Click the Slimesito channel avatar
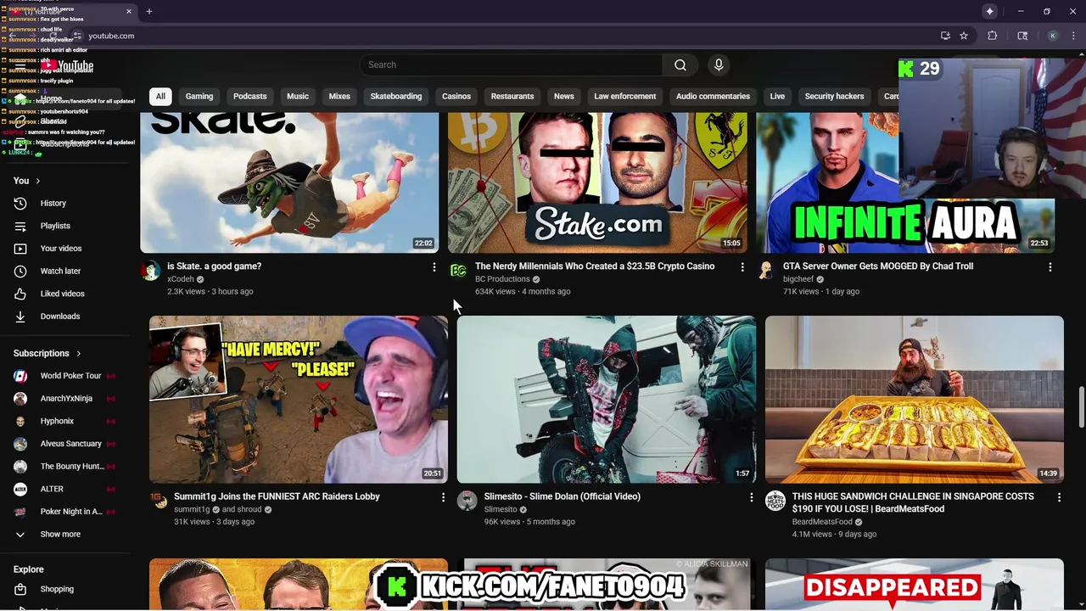The image size is (1086, 611). 467,501
